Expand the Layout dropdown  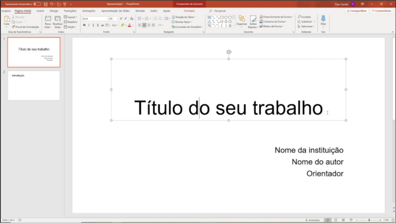(x=71, y=17)
